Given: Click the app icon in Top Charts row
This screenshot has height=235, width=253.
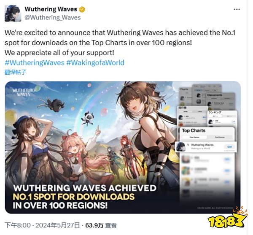Looking at the screenshot, I should [x=180, y=146].
